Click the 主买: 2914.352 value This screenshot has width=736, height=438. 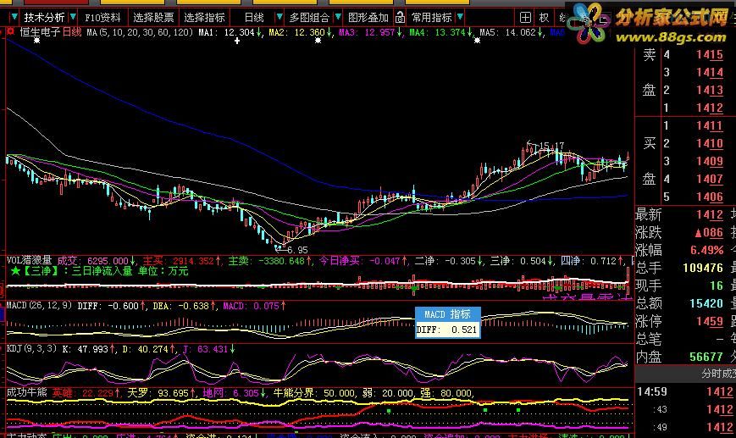181,261
